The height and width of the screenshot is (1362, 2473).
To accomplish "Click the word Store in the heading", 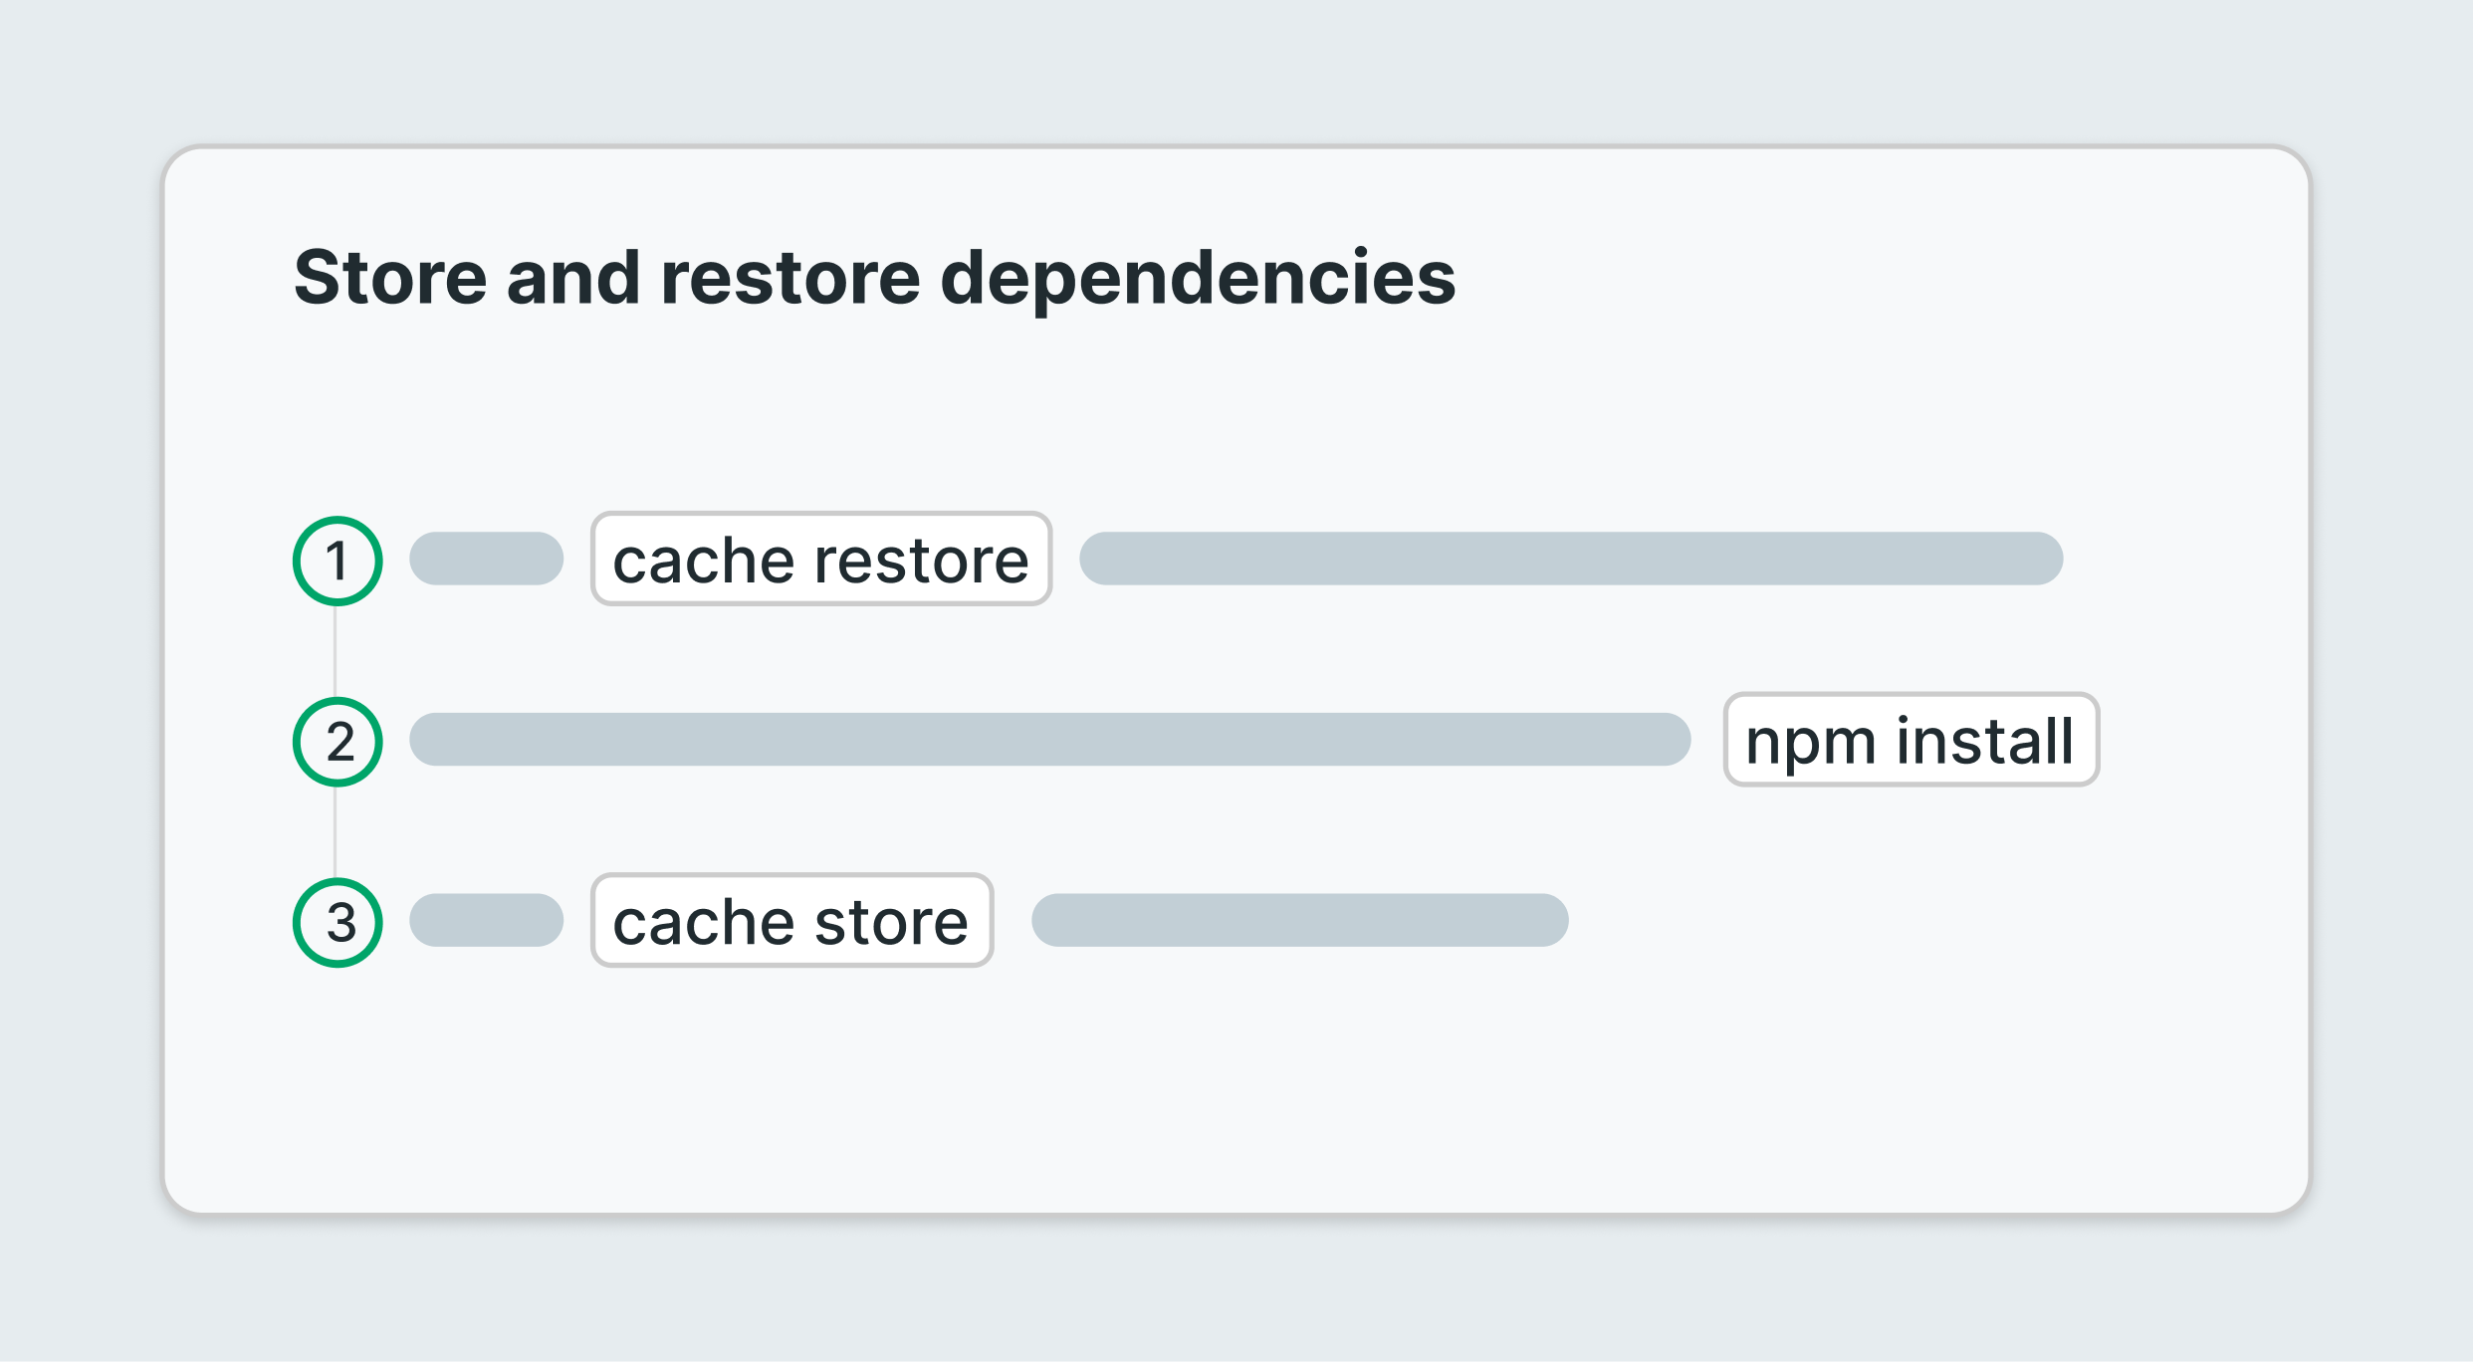I will pyautogui.click(x=390, y=277).
